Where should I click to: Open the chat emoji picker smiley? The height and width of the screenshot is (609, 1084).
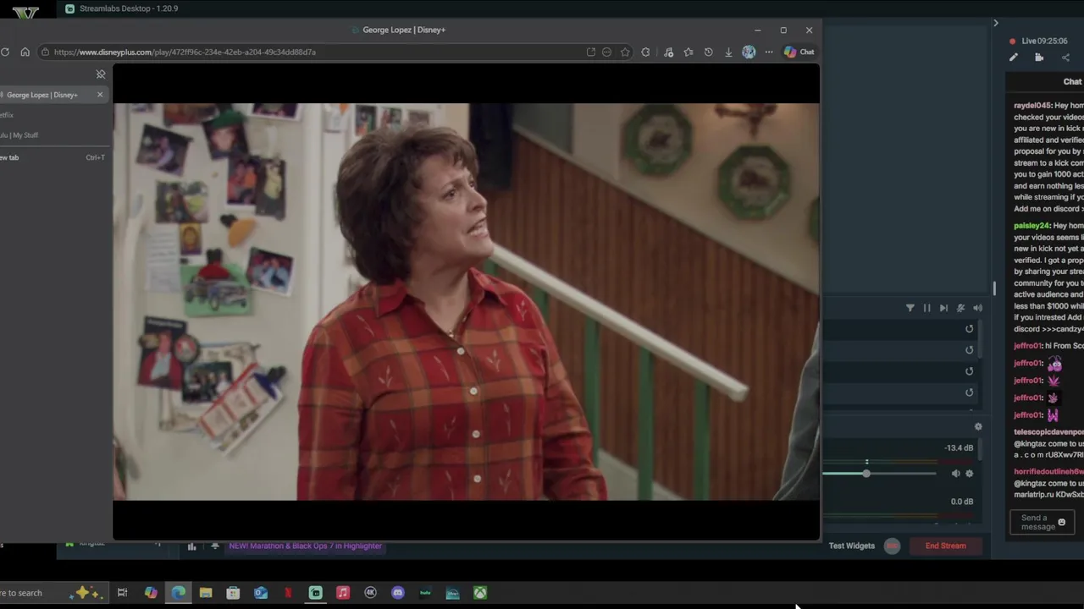tap(1061, 522)
